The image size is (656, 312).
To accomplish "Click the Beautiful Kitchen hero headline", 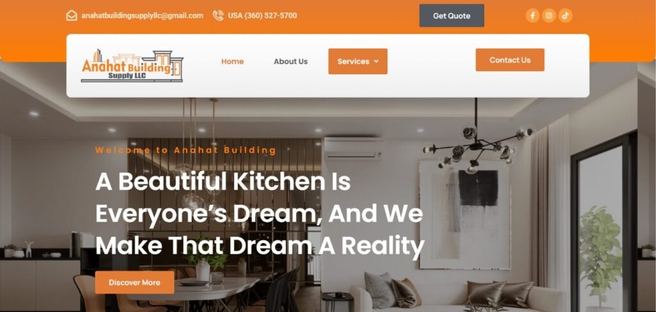I will 260,214.
